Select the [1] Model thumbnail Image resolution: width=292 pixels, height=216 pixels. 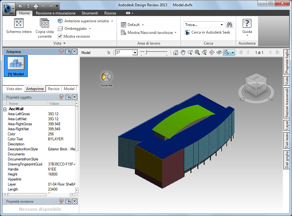16,66
